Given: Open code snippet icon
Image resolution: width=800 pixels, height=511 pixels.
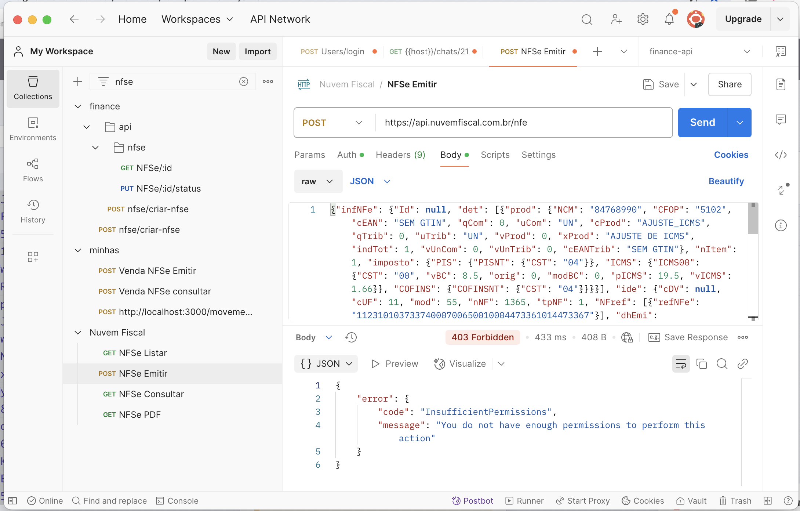Looking at the screenshot, I should (781, 155).
